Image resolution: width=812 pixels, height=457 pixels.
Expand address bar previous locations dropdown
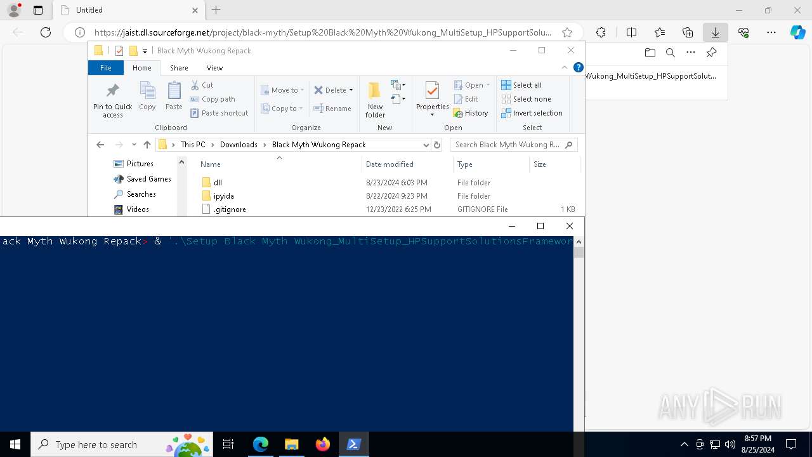[x=426, y=145]
